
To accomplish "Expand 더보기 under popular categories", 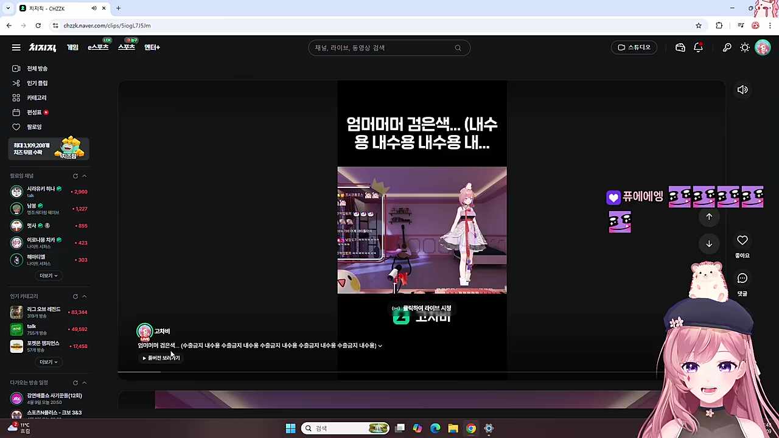I will 49,362.
